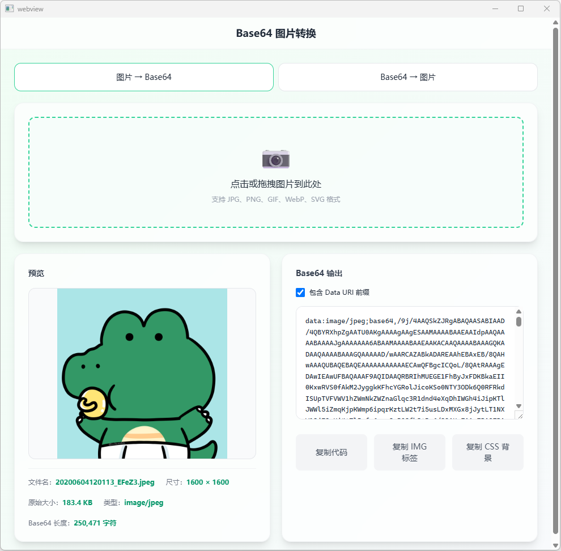The height and width of the screenshot is (551, 561).
Task: Click the 183.4 KB original size value
Action: 77,503
